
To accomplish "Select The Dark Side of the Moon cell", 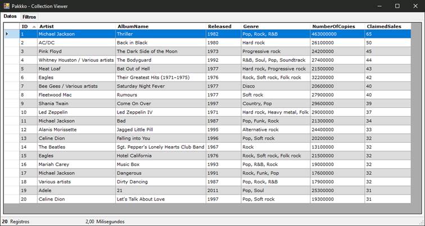I will [x=161, y=51].
